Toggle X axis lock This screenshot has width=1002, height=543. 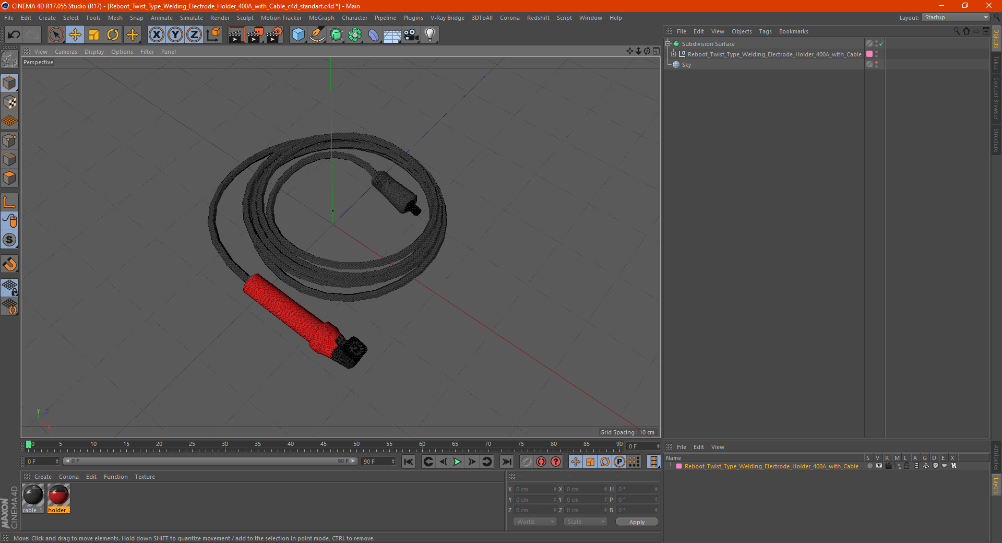click(156, 35)
